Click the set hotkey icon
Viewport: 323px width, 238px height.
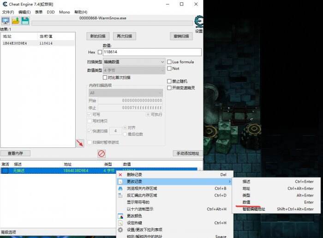[x=120, y=223]
